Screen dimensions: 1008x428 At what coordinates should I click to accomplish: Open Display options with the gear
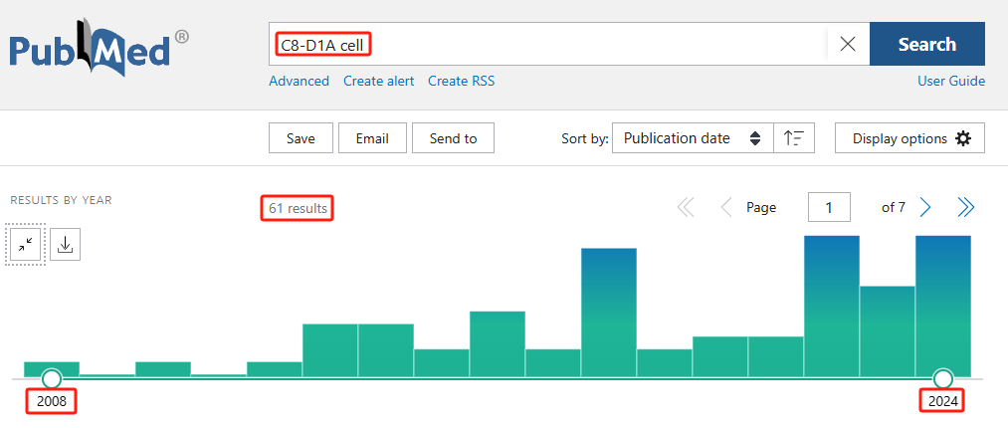click(909, 138)
